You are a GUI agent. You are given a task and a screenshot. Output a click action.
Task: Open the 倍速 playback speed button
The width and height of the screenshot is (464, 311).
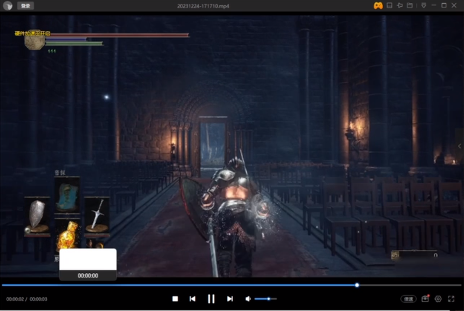(409, 299)
